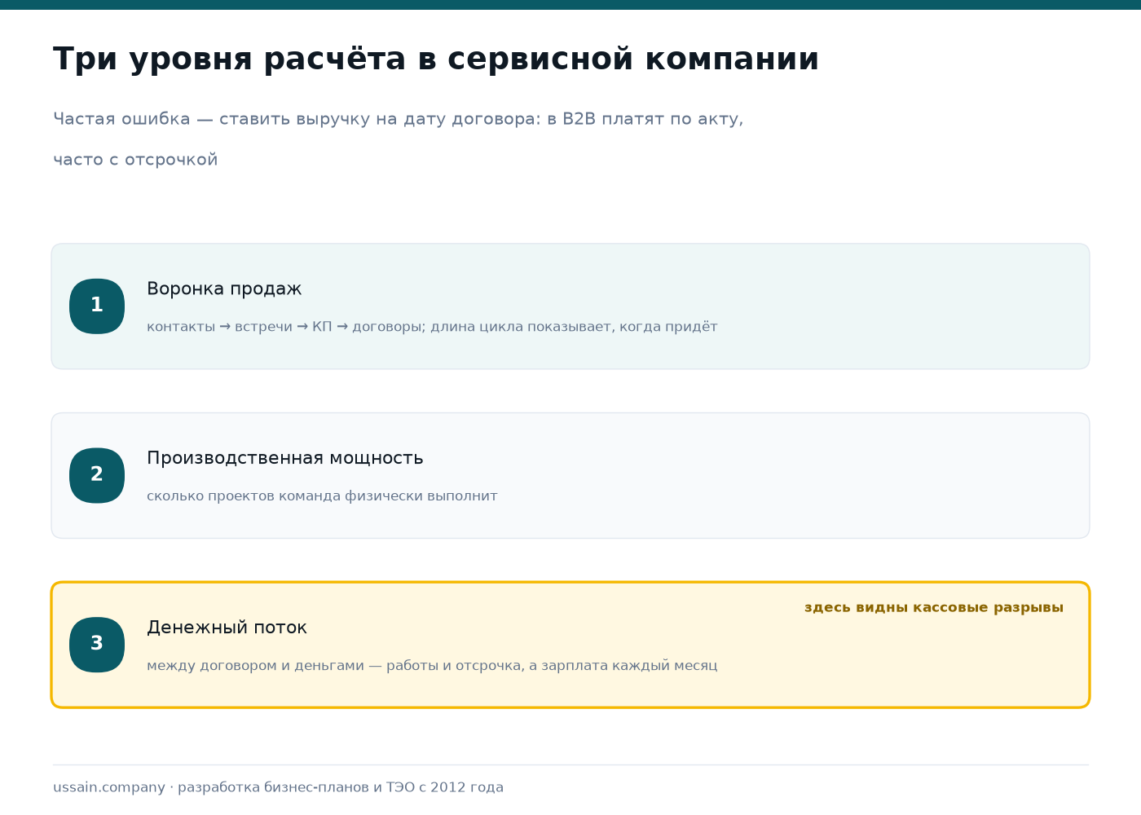1141x815 pixels.
Task: Click the subtitle line starting "Частая ошибка"
Action: pos(399,119)
